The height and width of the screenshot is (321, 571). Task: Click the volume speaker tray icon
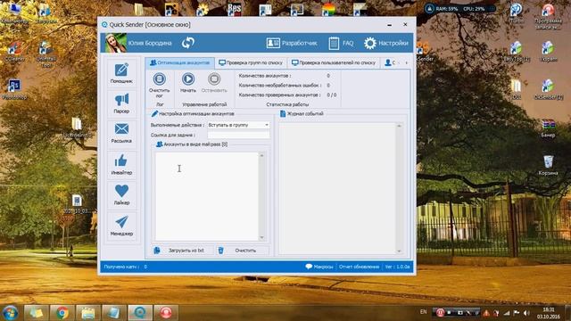click(526, 313)
